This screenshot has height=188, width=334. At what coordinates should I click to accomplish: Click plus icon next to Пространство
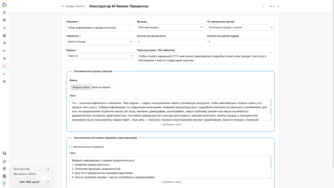[x=48, y=169]
